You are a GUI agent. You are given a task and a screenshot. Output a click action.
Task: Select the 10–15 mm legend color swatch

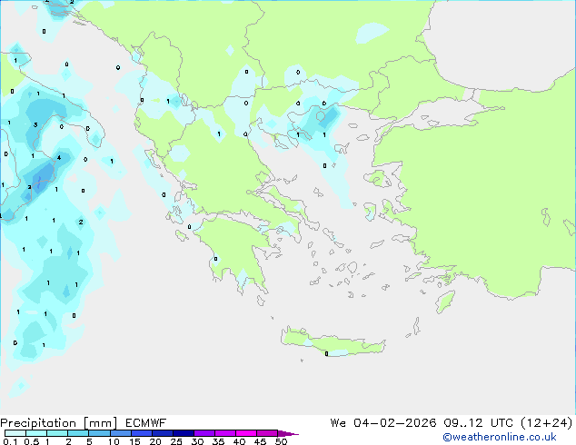(121, 433)
